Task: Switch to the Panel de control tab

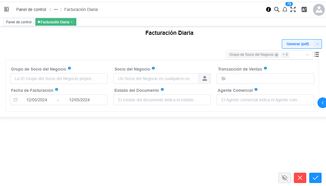Action: click(18, 22)
